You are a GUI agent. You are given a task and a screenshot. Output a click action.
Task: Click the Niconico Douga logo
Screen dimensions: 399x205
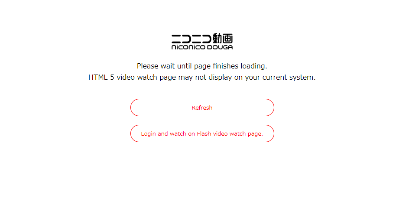[x=202, y=42]
